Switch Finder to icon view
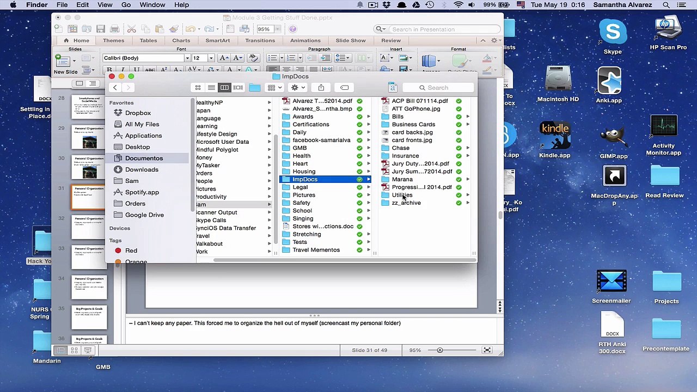 pyautogui.click(x=198, y=88)
